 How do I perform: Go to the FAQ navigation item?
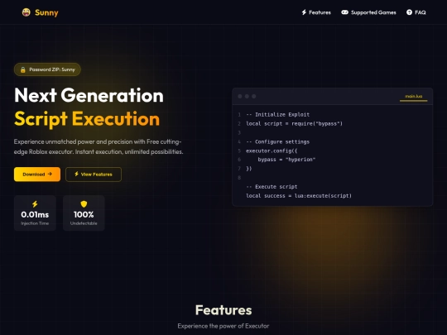pyautogui.click(x=416, y=12)
